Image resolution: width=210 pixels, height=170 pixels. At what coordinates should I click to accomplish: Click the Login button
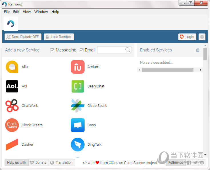187,37
